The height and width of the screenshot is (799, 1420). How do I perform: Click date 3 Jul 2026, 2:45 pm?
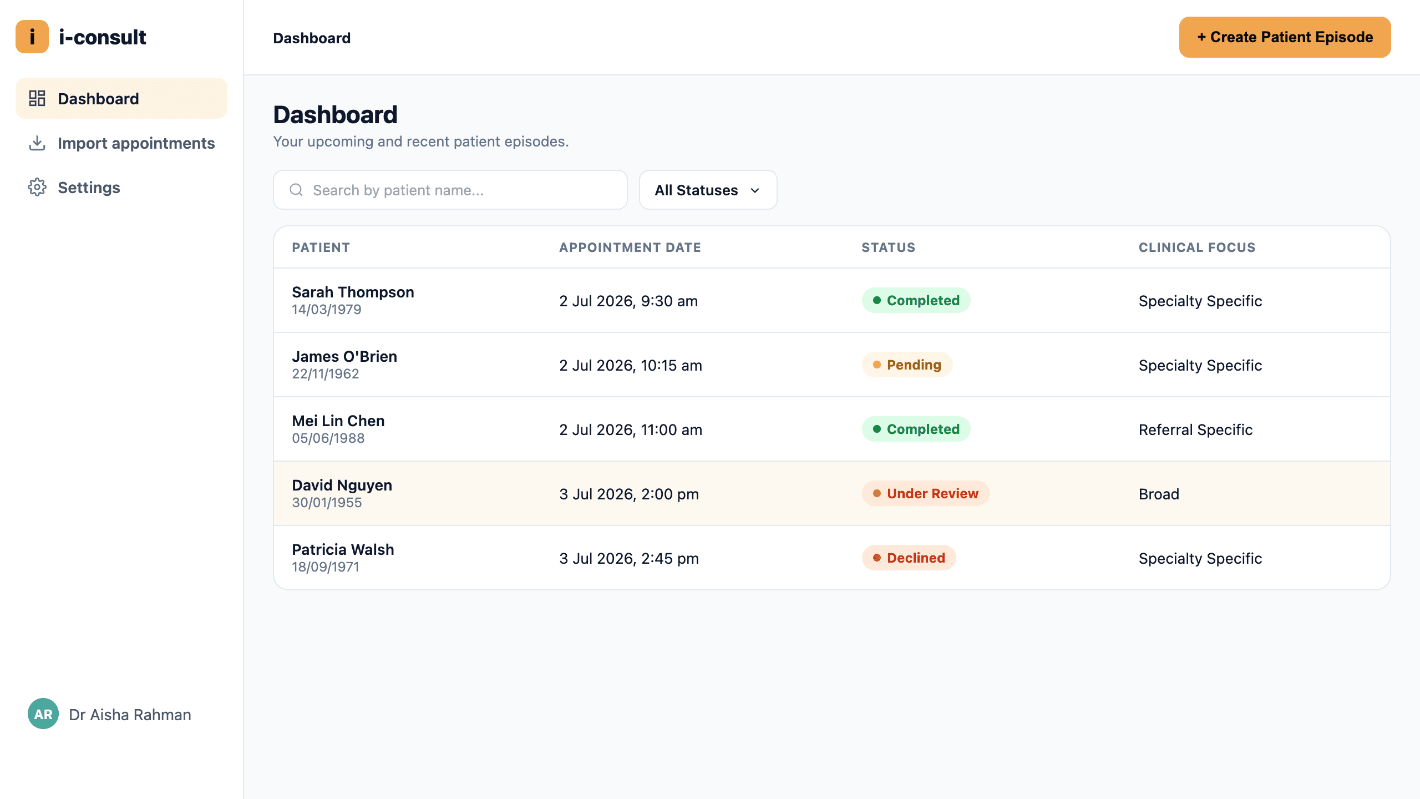tap(629, 558)
